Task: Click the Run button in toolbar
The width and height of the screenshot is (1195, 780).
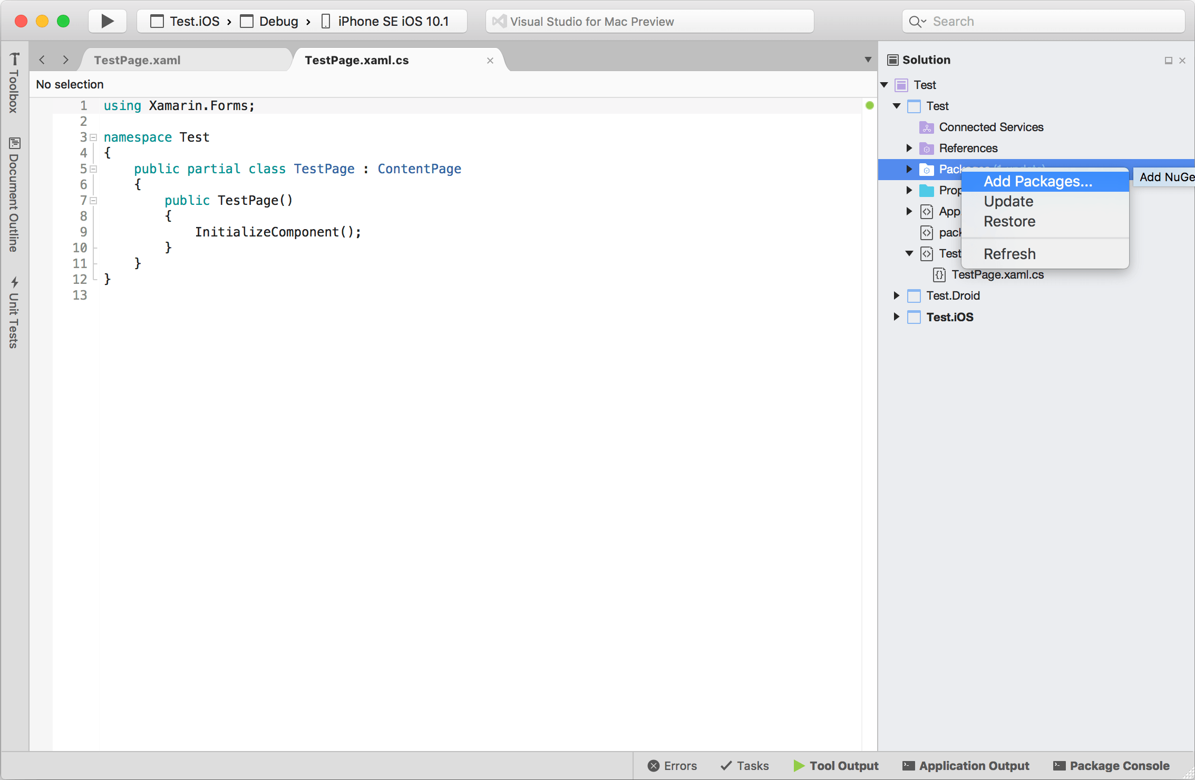Action: 108,21
